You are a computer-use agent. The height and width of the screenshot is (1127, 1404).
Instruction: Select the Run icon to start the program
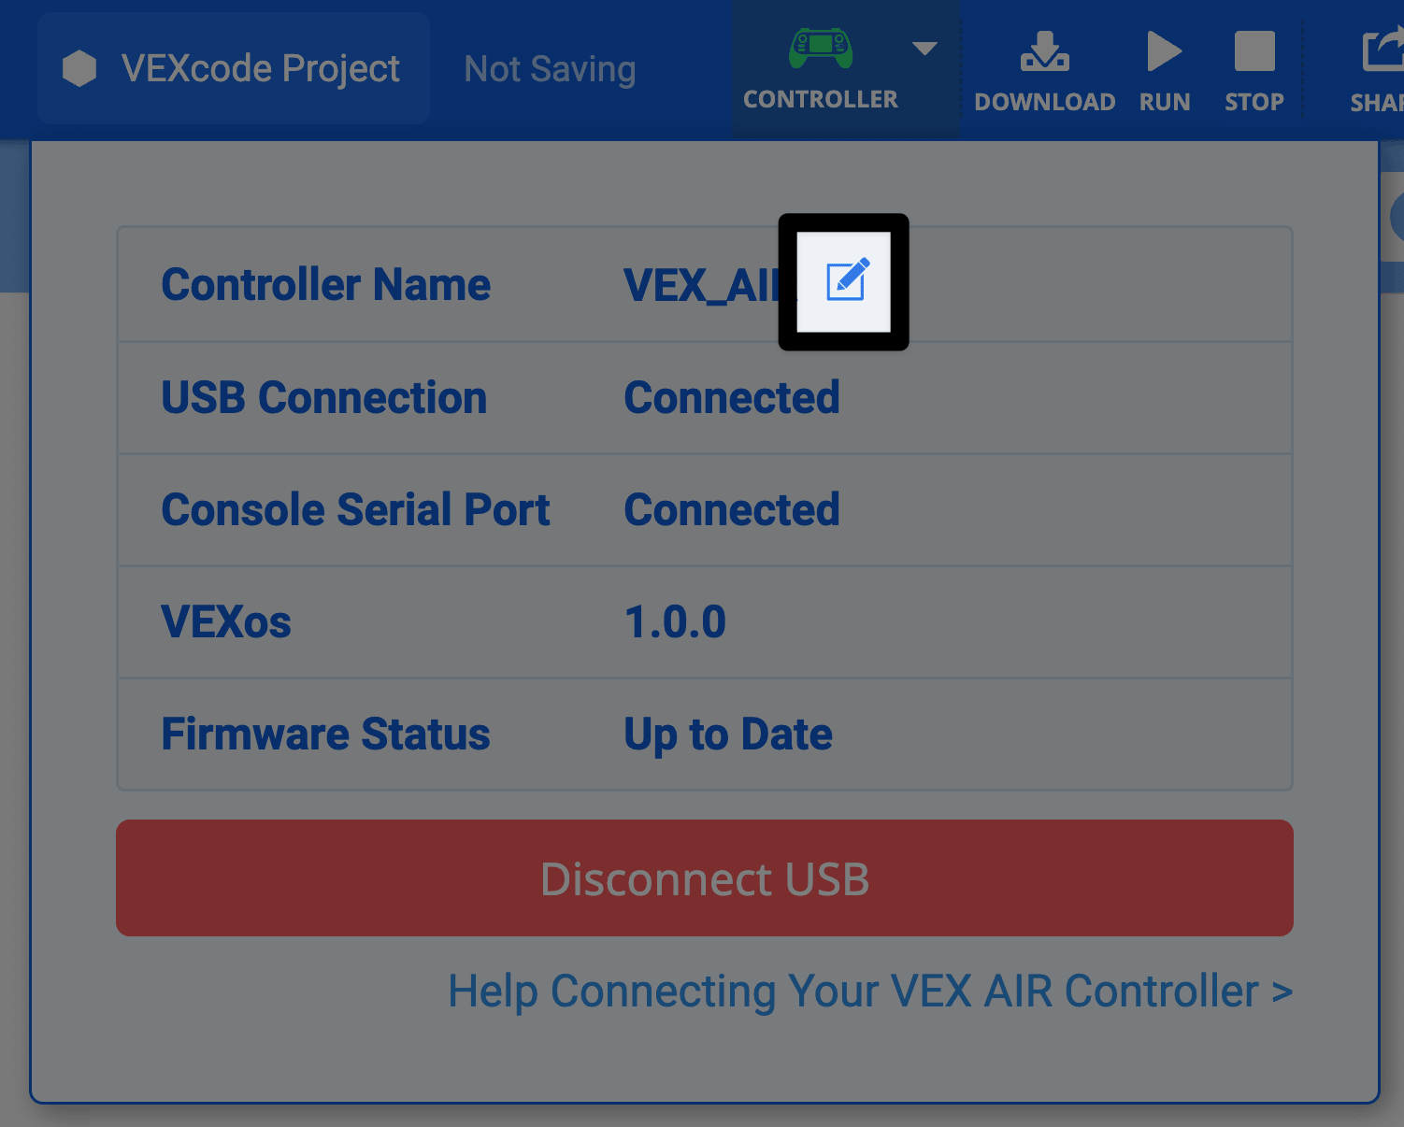tap(1164, 51)
